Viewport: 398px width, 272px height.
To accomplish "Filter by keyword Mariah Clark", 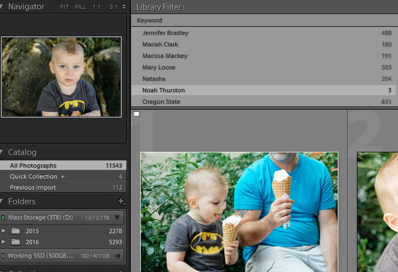I will pos(264,44).
